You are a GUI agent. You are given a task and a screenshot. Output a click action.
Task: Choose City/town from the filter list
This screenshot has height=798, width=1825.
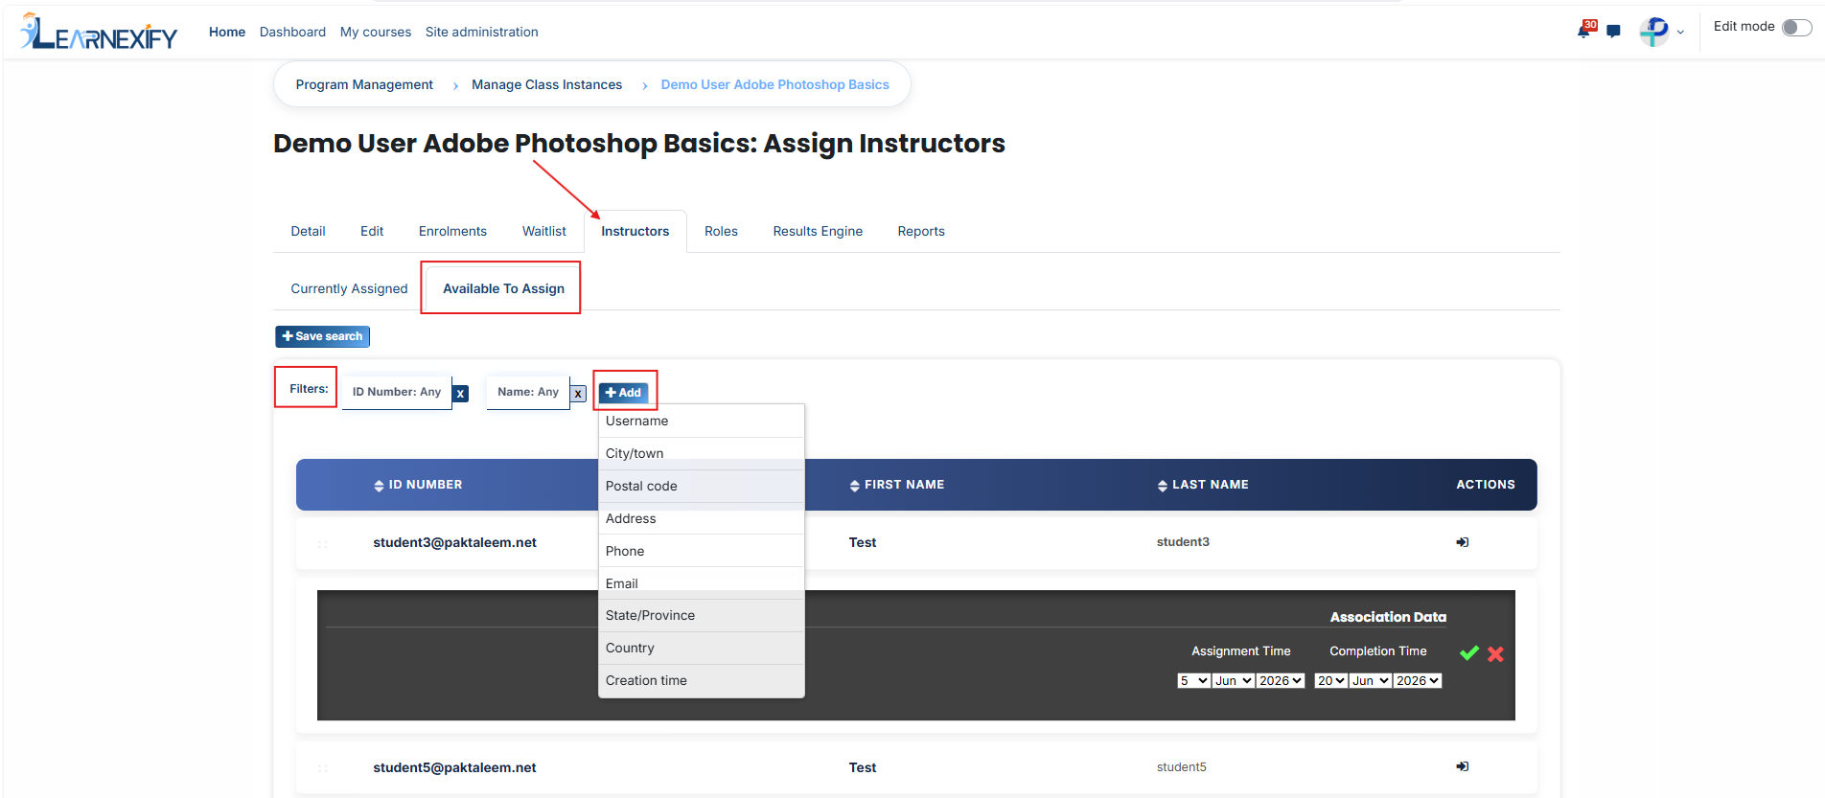702,454
